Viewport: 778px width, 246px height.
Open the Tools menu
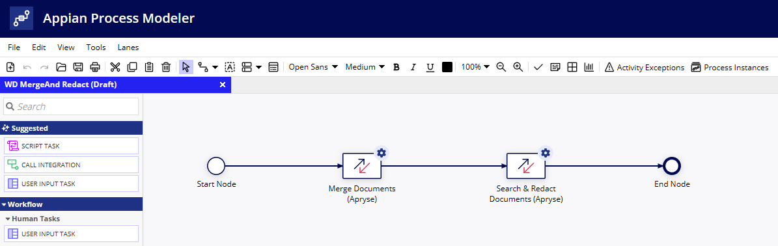[96, 48]
